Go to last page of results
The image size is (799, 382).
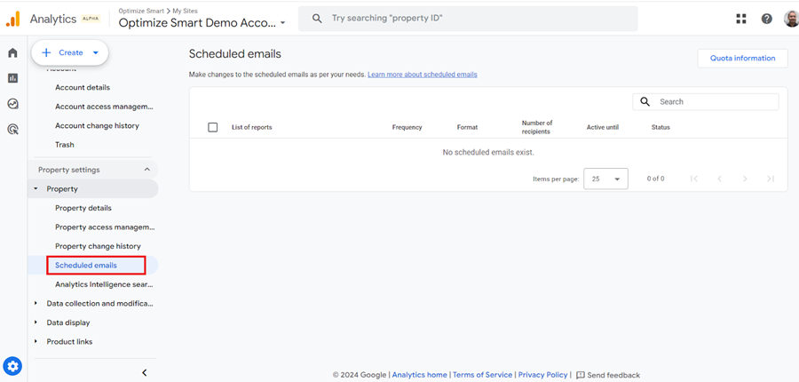coord(771,179)
